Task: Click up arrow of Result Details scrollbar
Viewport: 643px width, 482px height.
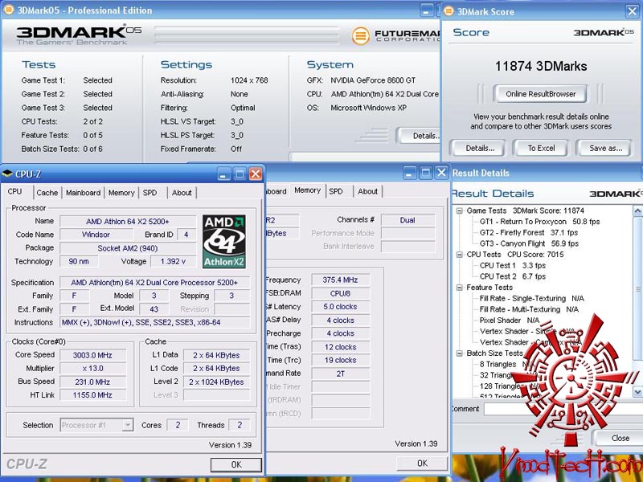Action: tap(637, 211)
